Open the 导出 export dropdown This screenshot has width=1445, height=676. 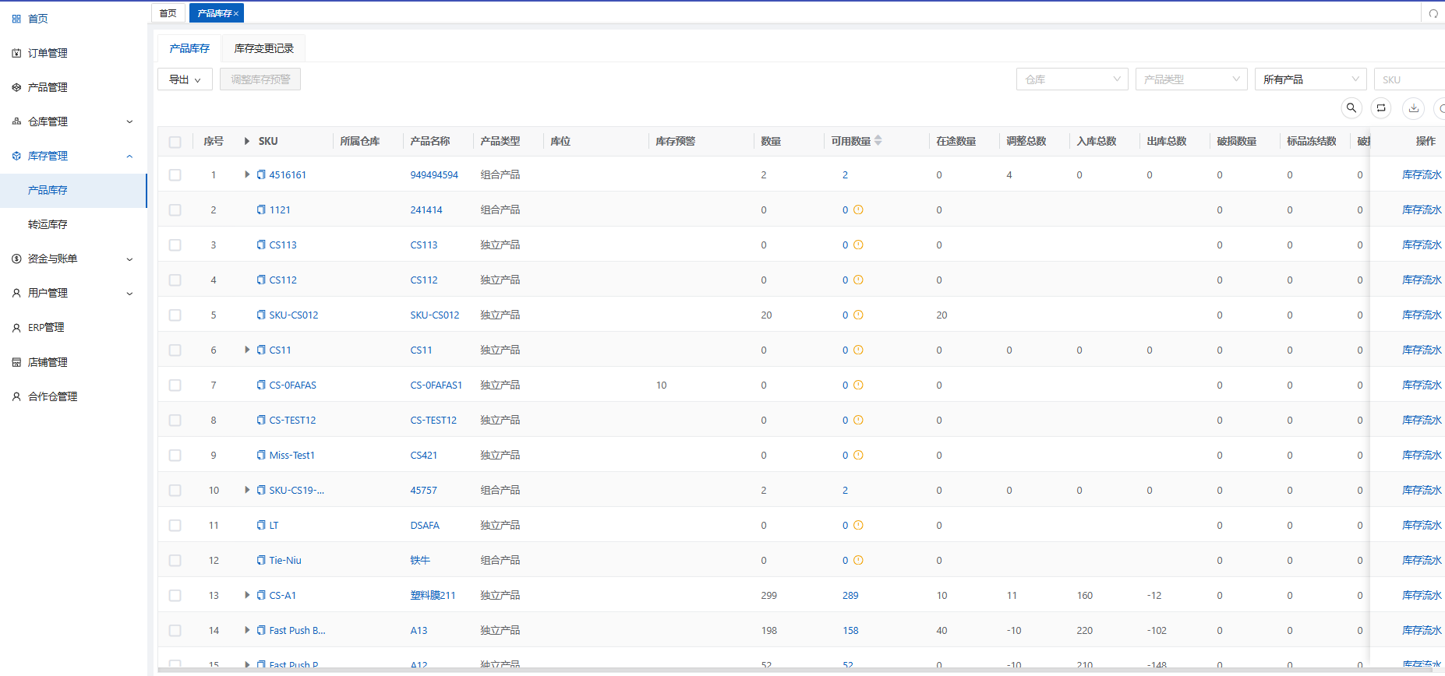[185, 79]
